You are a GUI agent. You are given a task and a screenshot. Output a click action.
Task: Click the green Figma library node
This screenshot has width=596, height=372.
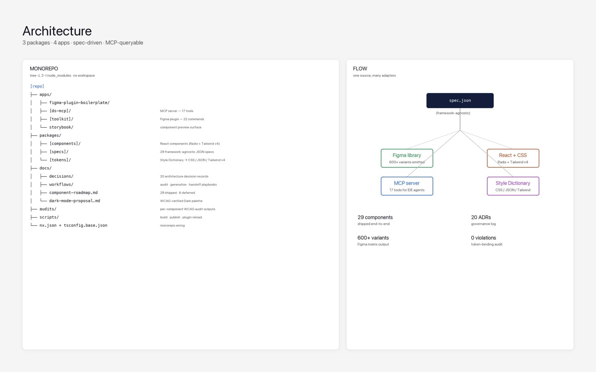[x=407, y=158]
